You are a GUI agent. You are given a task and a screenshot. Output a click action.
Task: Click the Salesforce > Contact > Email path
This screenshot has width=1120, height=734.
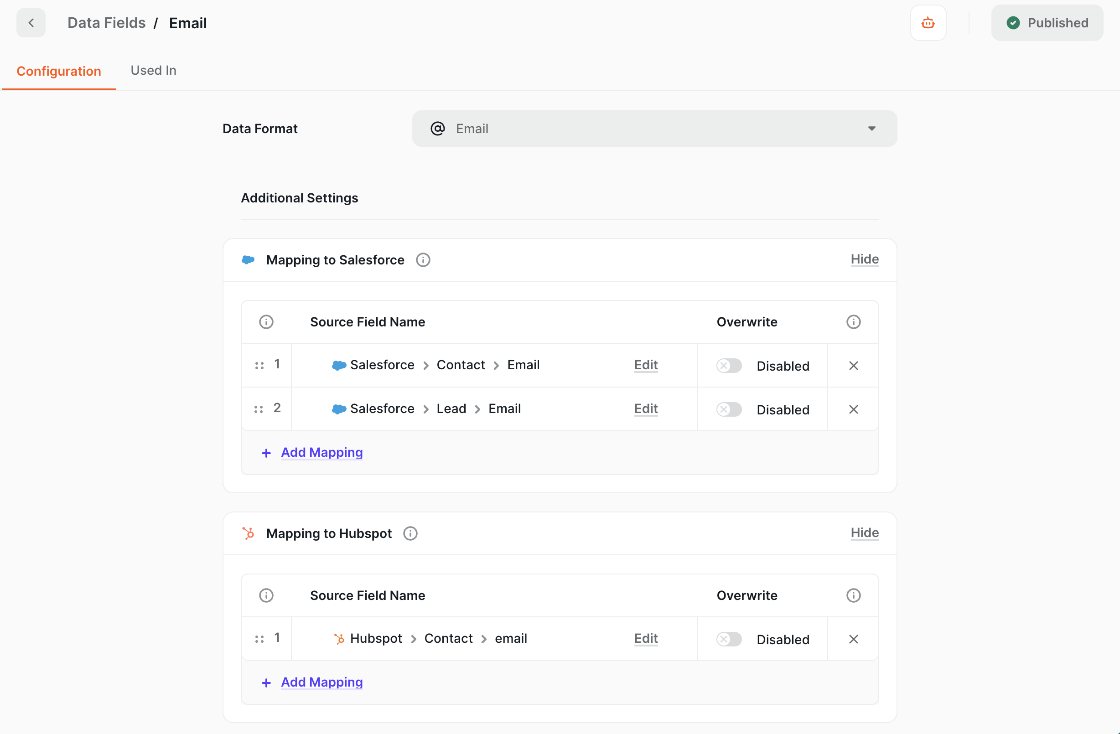[436, 365]
